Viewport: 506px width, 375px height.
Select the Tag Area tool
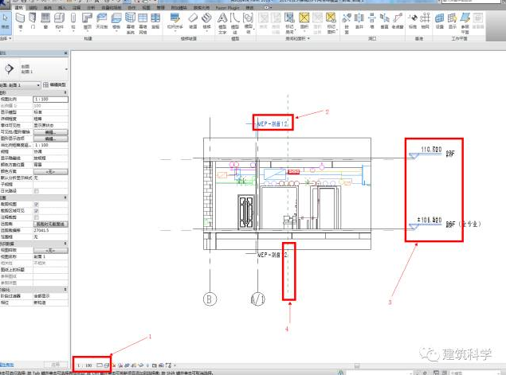[x=331, y=23]
